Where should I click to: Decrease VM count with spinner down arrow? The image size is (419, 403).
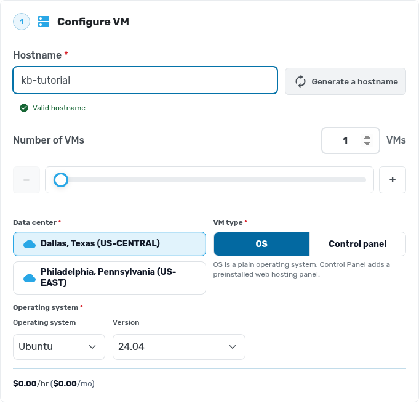(x=367, y=144)
